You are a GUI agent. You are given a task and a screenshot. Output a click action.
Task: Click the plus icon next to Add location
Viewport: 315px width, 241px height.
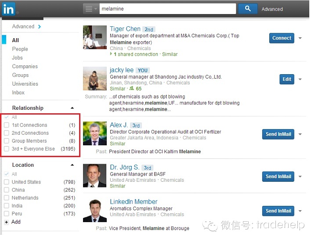click(7, 222)
